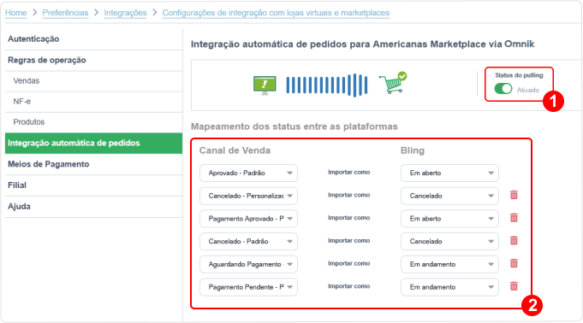Open Bling status dropdown for Aprovado - Padrão

[x=449, y=173]
